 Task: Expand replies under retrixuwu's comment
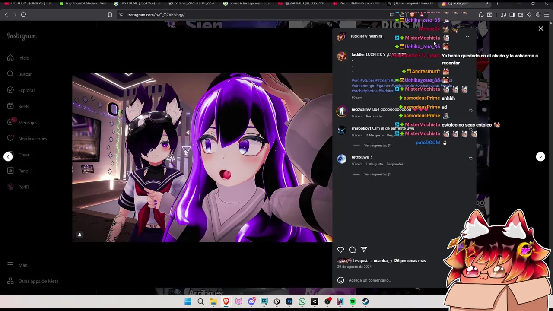click(378, 174)
